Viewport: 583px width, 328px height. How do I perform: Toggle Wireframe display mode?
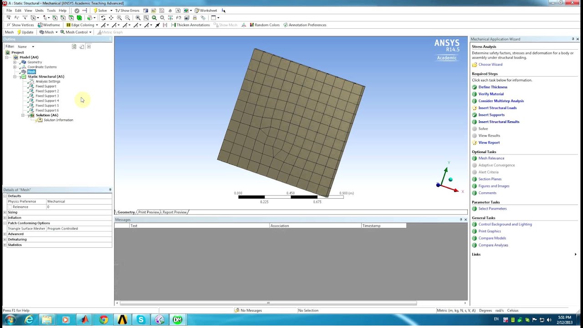49,25
